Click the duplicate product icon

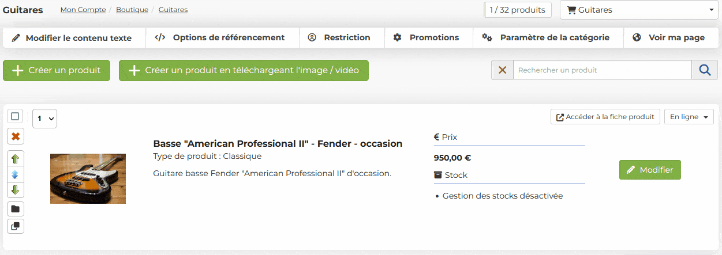tap(16, 226)
